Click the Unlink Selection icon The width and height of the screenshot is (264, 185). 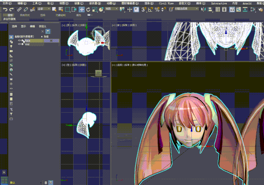[x=26, y=9]
